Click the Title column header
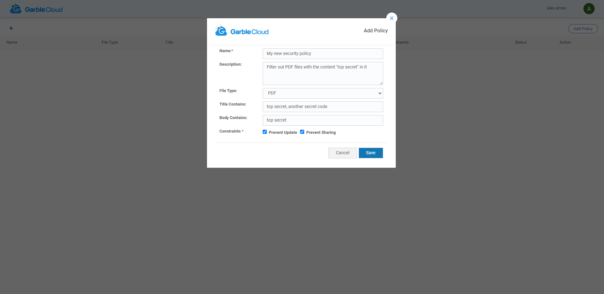This screenshot has width=604, height=294. (169, 42)
